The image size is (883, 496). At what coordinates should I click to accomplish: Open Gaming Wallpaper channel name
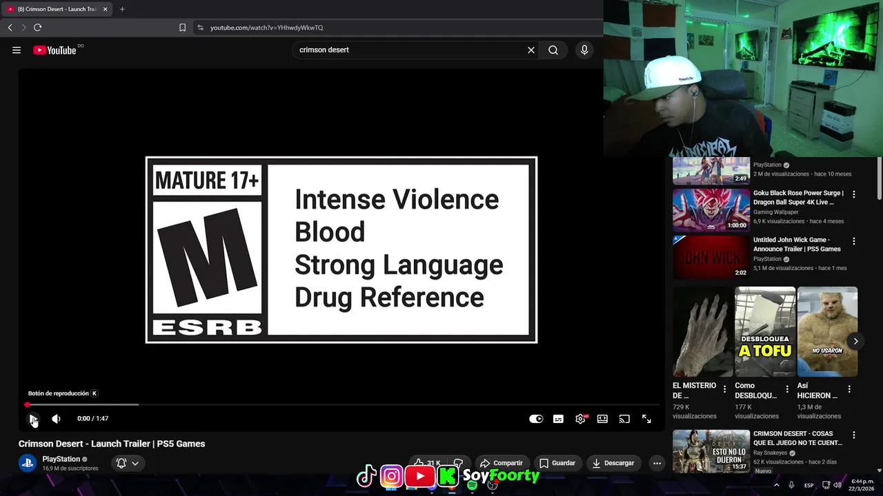point(775,212)
